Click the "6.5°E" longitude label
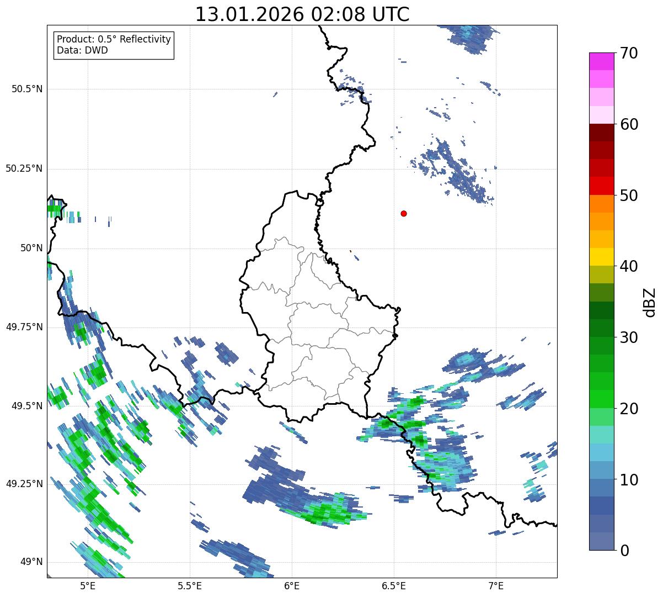Screen dimensions: 663x597 coord(394,585)
